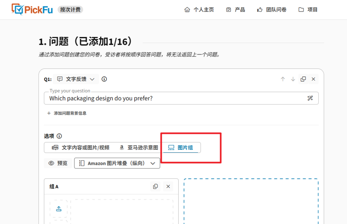The width and height of the screenshot is (347, 224).
Task: Click the move question down arrow
Action: [x=293, y=79]
